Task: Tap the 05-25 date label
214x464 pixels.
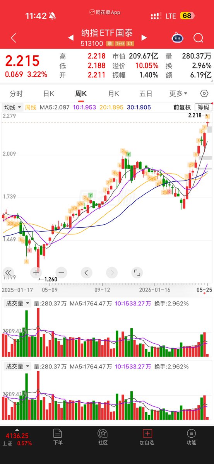Action: coord(205,289)
